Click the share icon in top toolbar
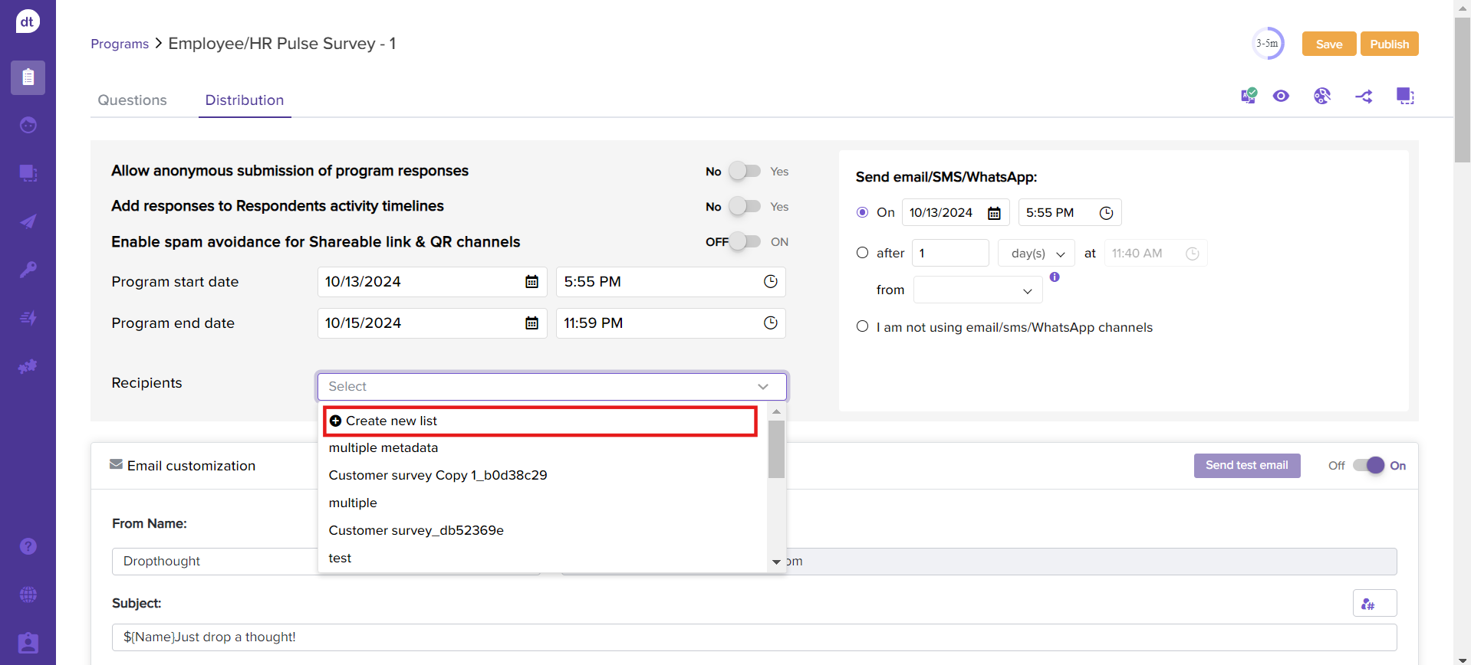The image size is (1471, 665). pos(1363,97)
